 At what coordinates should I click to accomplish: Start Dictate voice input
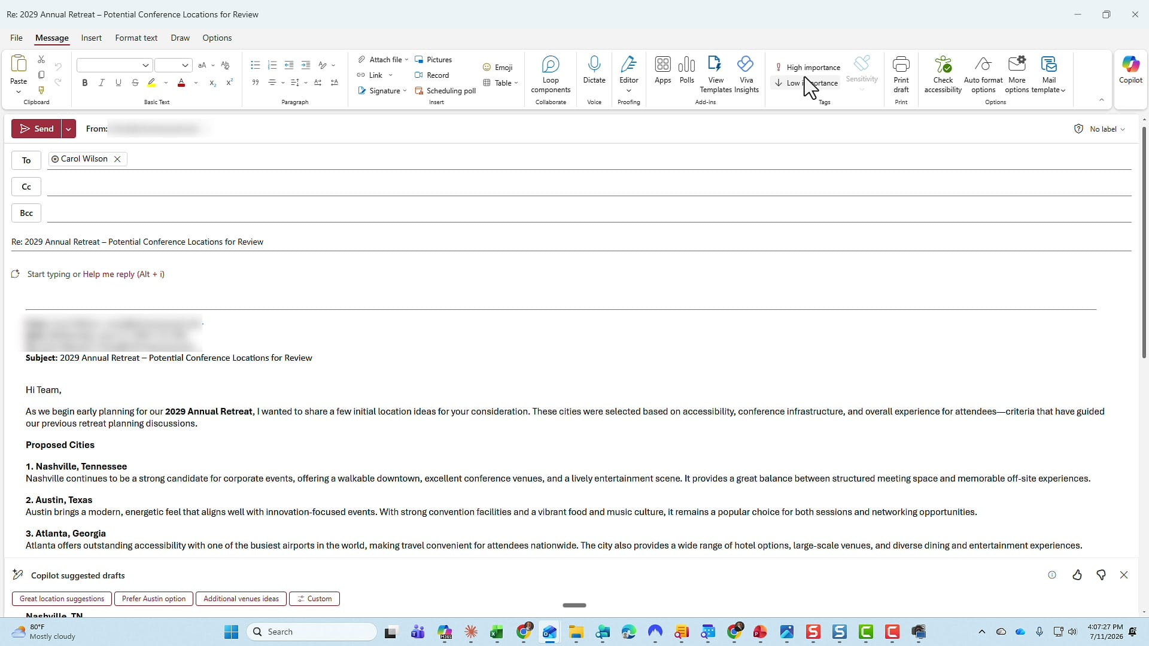pyautogui.click(x=594, y=70)
